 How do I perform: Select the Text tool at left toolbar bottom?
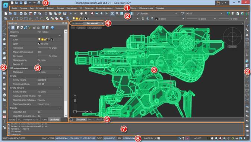tap(4, 121)
